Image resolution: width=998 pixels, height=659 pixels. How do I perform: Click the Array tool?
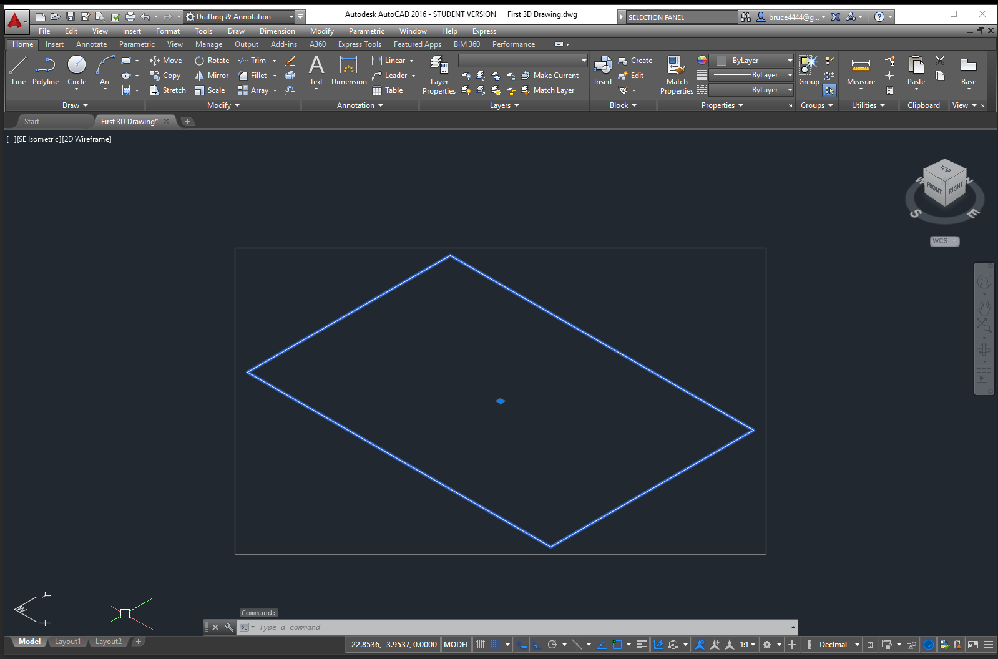coord(253,90)
